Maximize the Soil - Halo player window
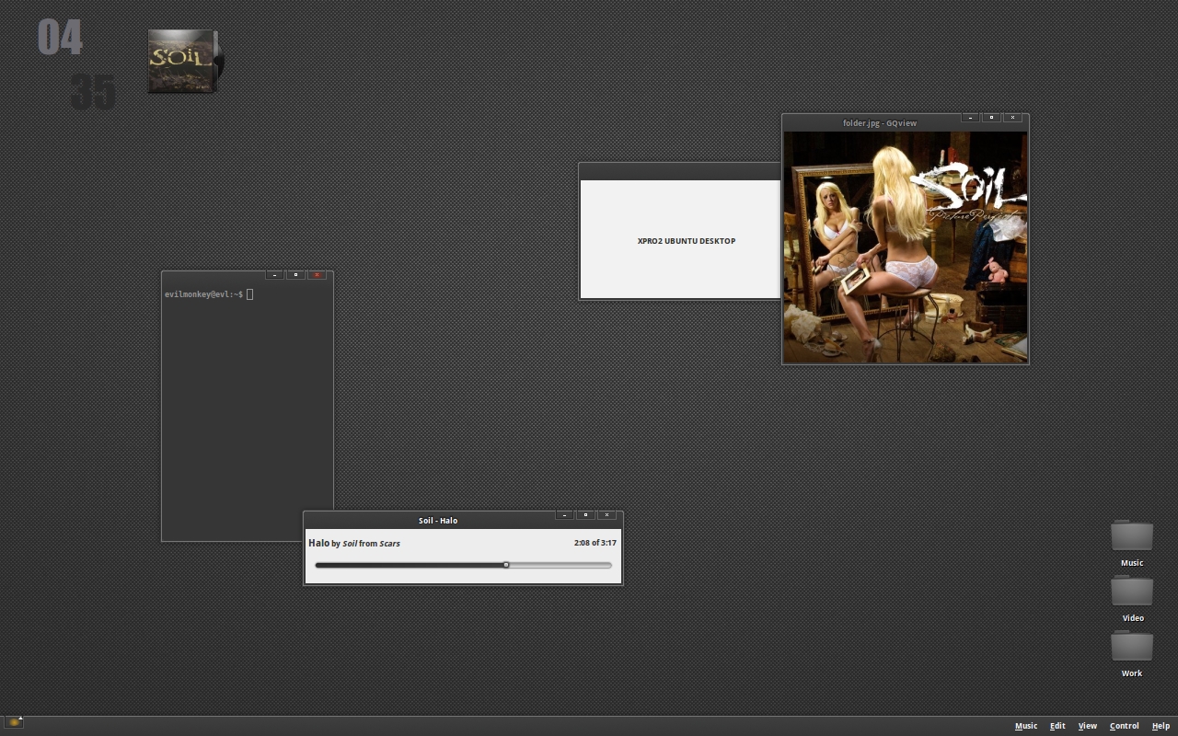Screen dimensions: 1178x736 [x=585, y=515]
